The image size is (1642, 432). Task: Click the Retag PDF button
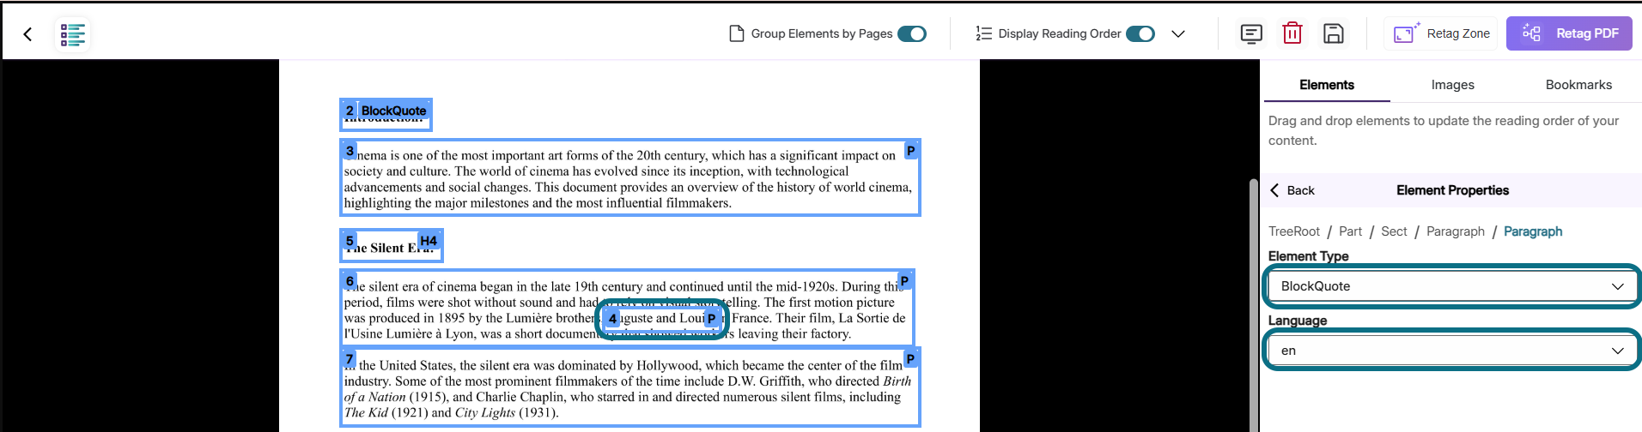tap(1569, 33)
